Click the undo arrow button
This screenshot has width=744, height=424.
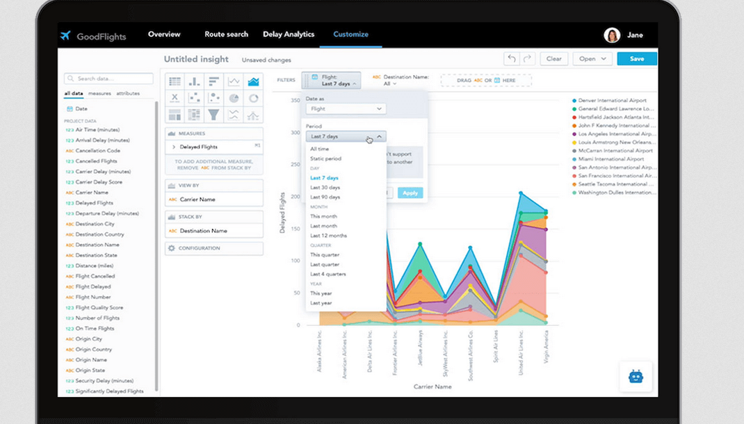point(512,59)
